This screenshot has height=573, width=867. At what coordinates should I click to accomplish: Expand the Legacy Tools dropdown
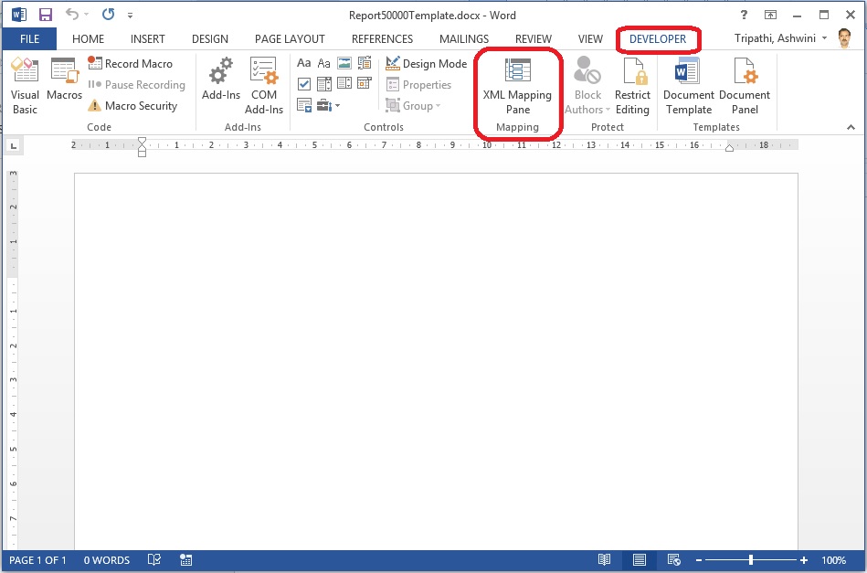337,105
